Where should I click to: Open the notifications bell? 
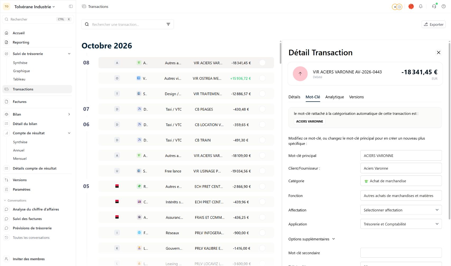[x=421, y=6]
